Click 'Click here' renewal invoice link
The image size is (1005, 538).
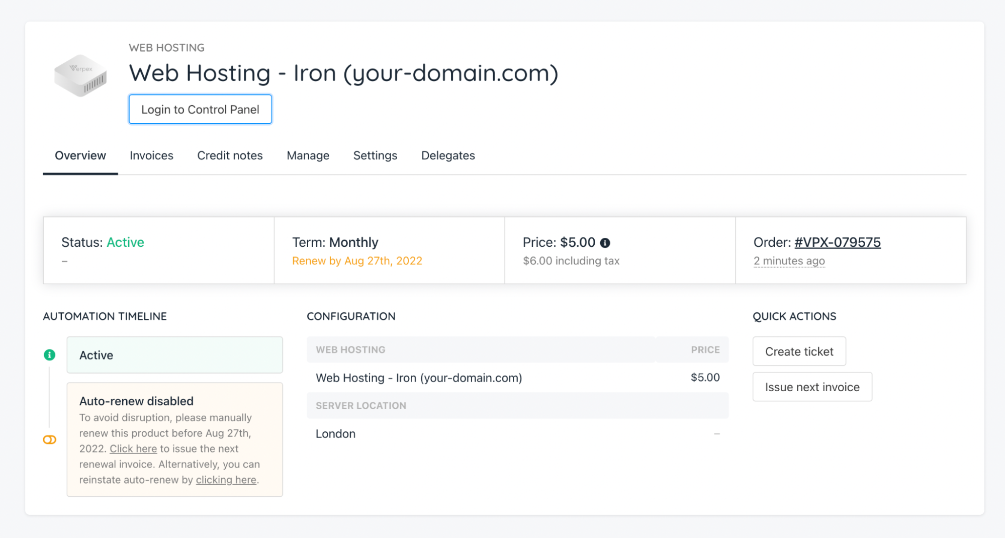tap(133, 449)
